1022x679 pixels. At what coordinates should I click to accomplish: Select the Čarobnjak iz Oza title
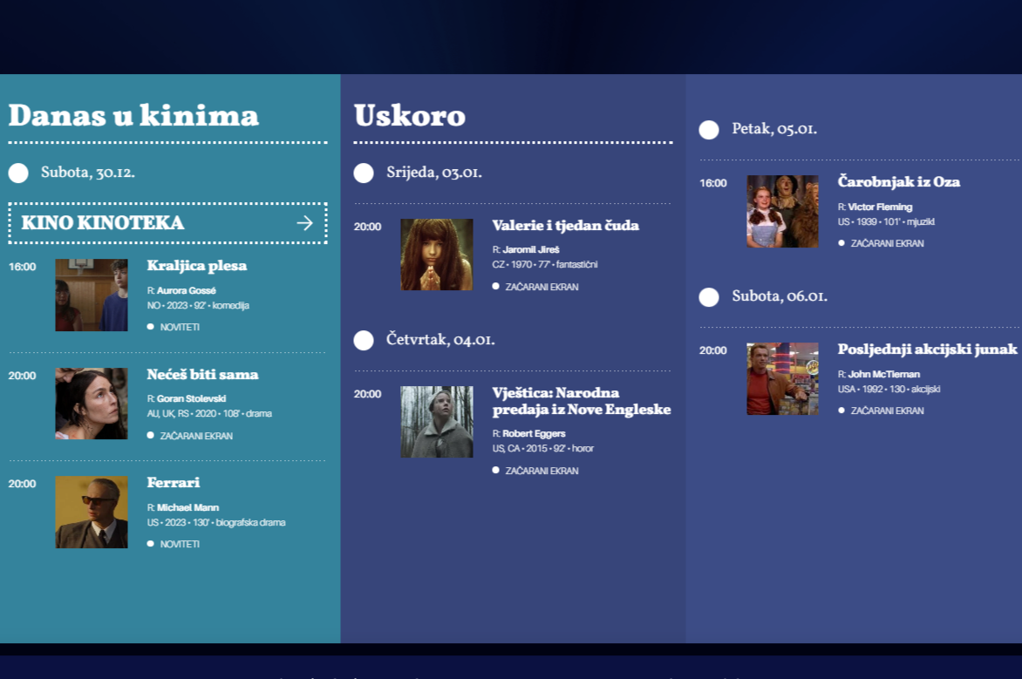898,182
